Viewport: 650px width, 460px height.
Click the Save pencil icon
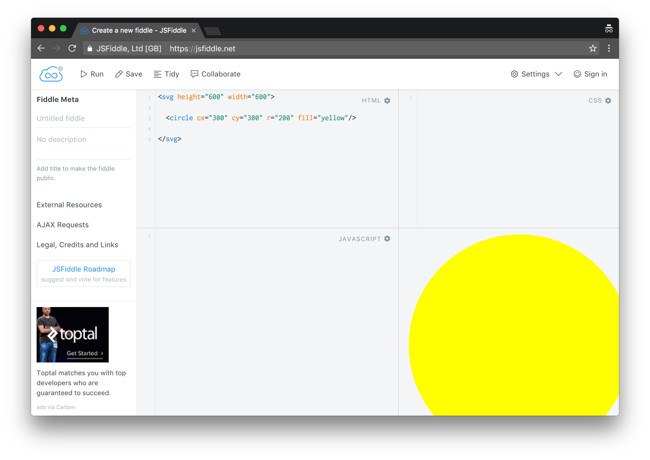click(x=119, y=74)
